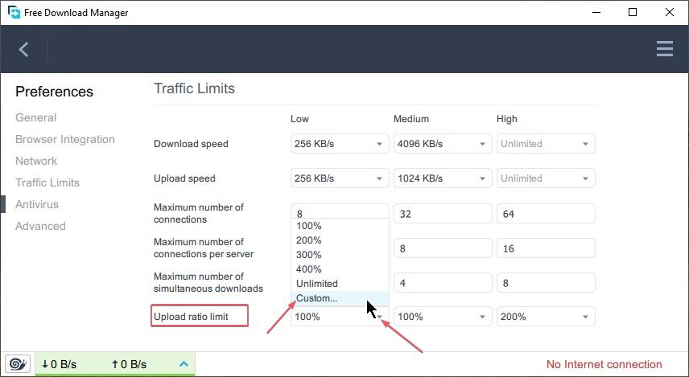Viewport: 689px width, 377px height.
Task: Click the upload speed 0 B/s indicator
Action: (x=129, y=364)
